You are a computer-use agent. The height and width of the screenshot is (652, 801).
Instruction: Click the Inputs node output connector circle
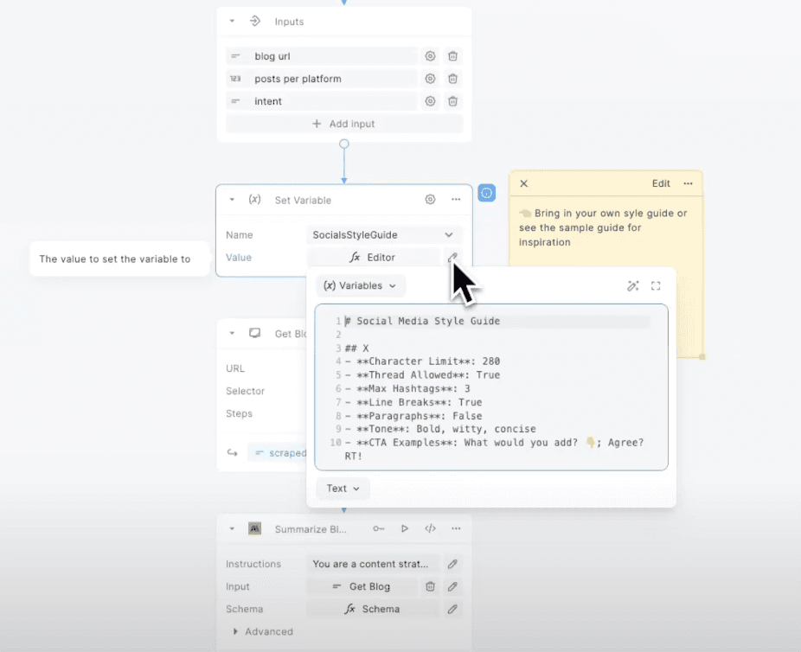tap(344, 144)
